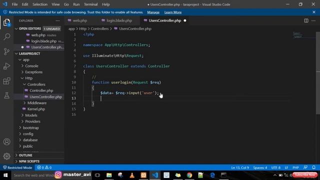Open the Manage gear icon

[x=6, y=156]
